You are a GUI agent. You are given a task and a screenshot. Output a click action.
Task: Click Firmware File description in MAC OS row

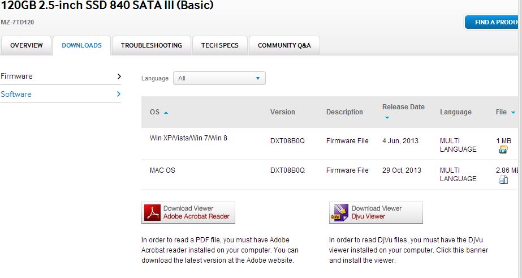click(x=347, y=170)
